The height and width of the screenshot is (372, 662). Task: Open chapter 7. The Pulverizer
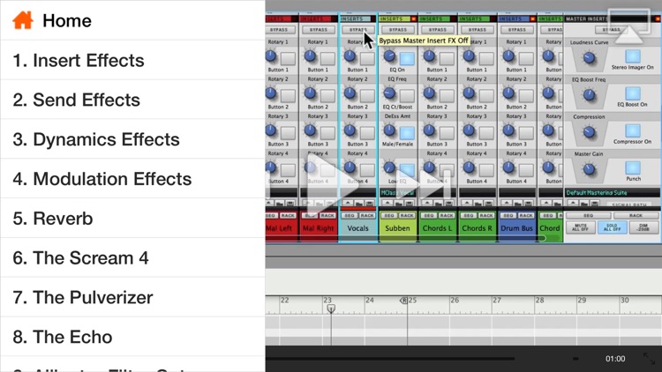pos(132,297)
